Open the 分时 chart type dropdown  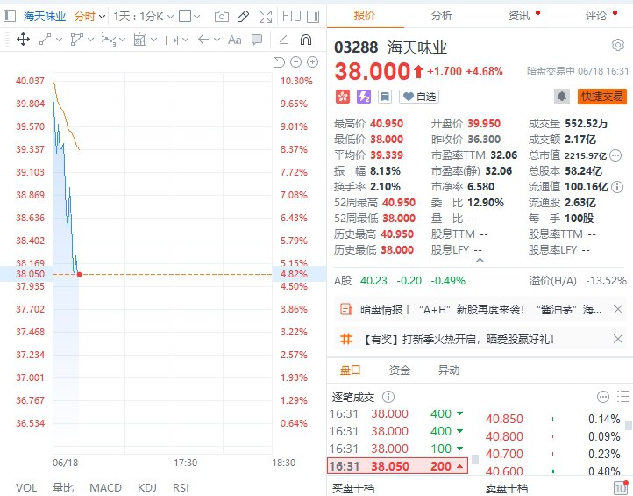(x=89, y=16)
